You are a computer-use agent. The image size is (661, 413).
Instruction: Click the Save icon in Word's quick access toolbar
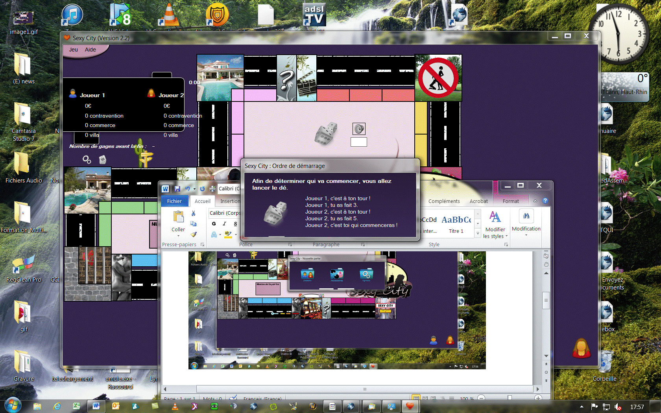click(x=177, y=189)
